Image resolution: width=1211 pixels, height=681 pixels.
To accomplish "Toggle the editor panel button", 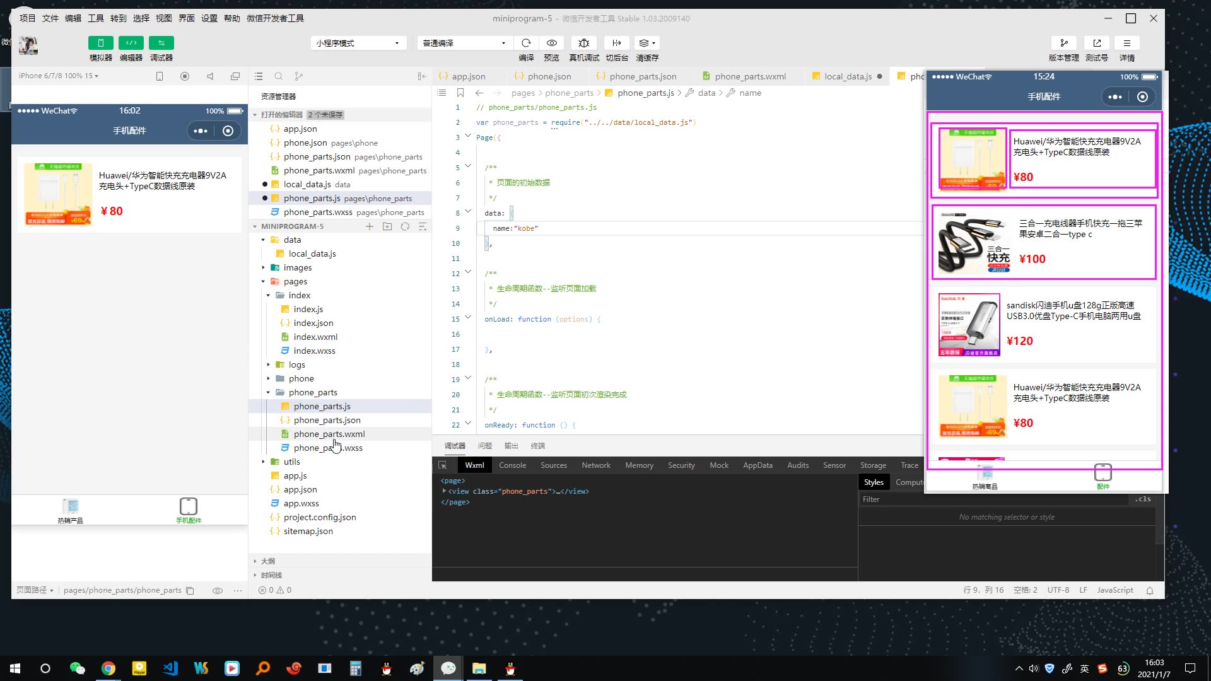I will pyautogui.click(x=131, y=43).
